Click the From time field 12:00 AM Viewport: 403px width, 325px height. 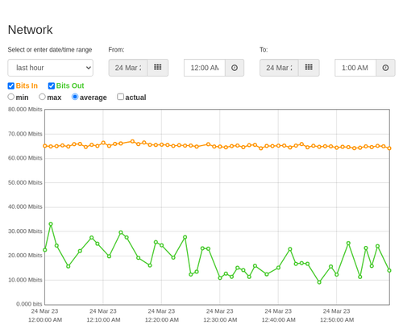[x=205, y=68]
